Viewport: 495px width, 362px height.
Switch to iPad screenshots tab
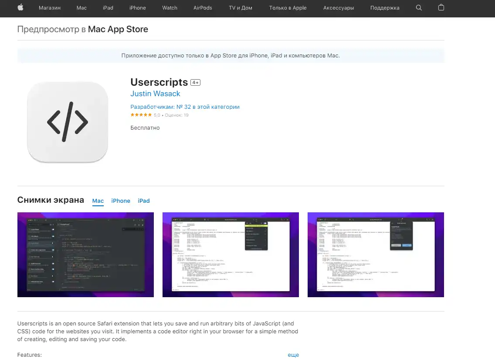click(144, 201)
